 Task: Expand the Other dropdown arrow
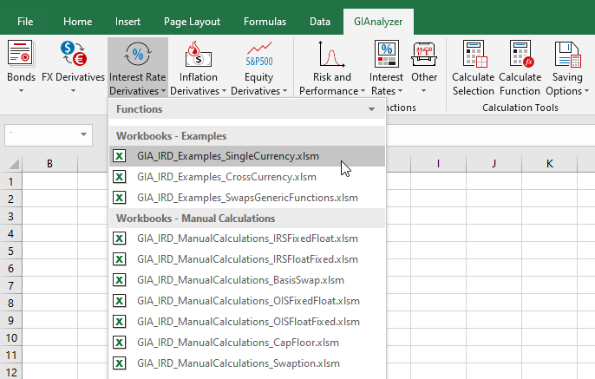[x=424, y=91]
